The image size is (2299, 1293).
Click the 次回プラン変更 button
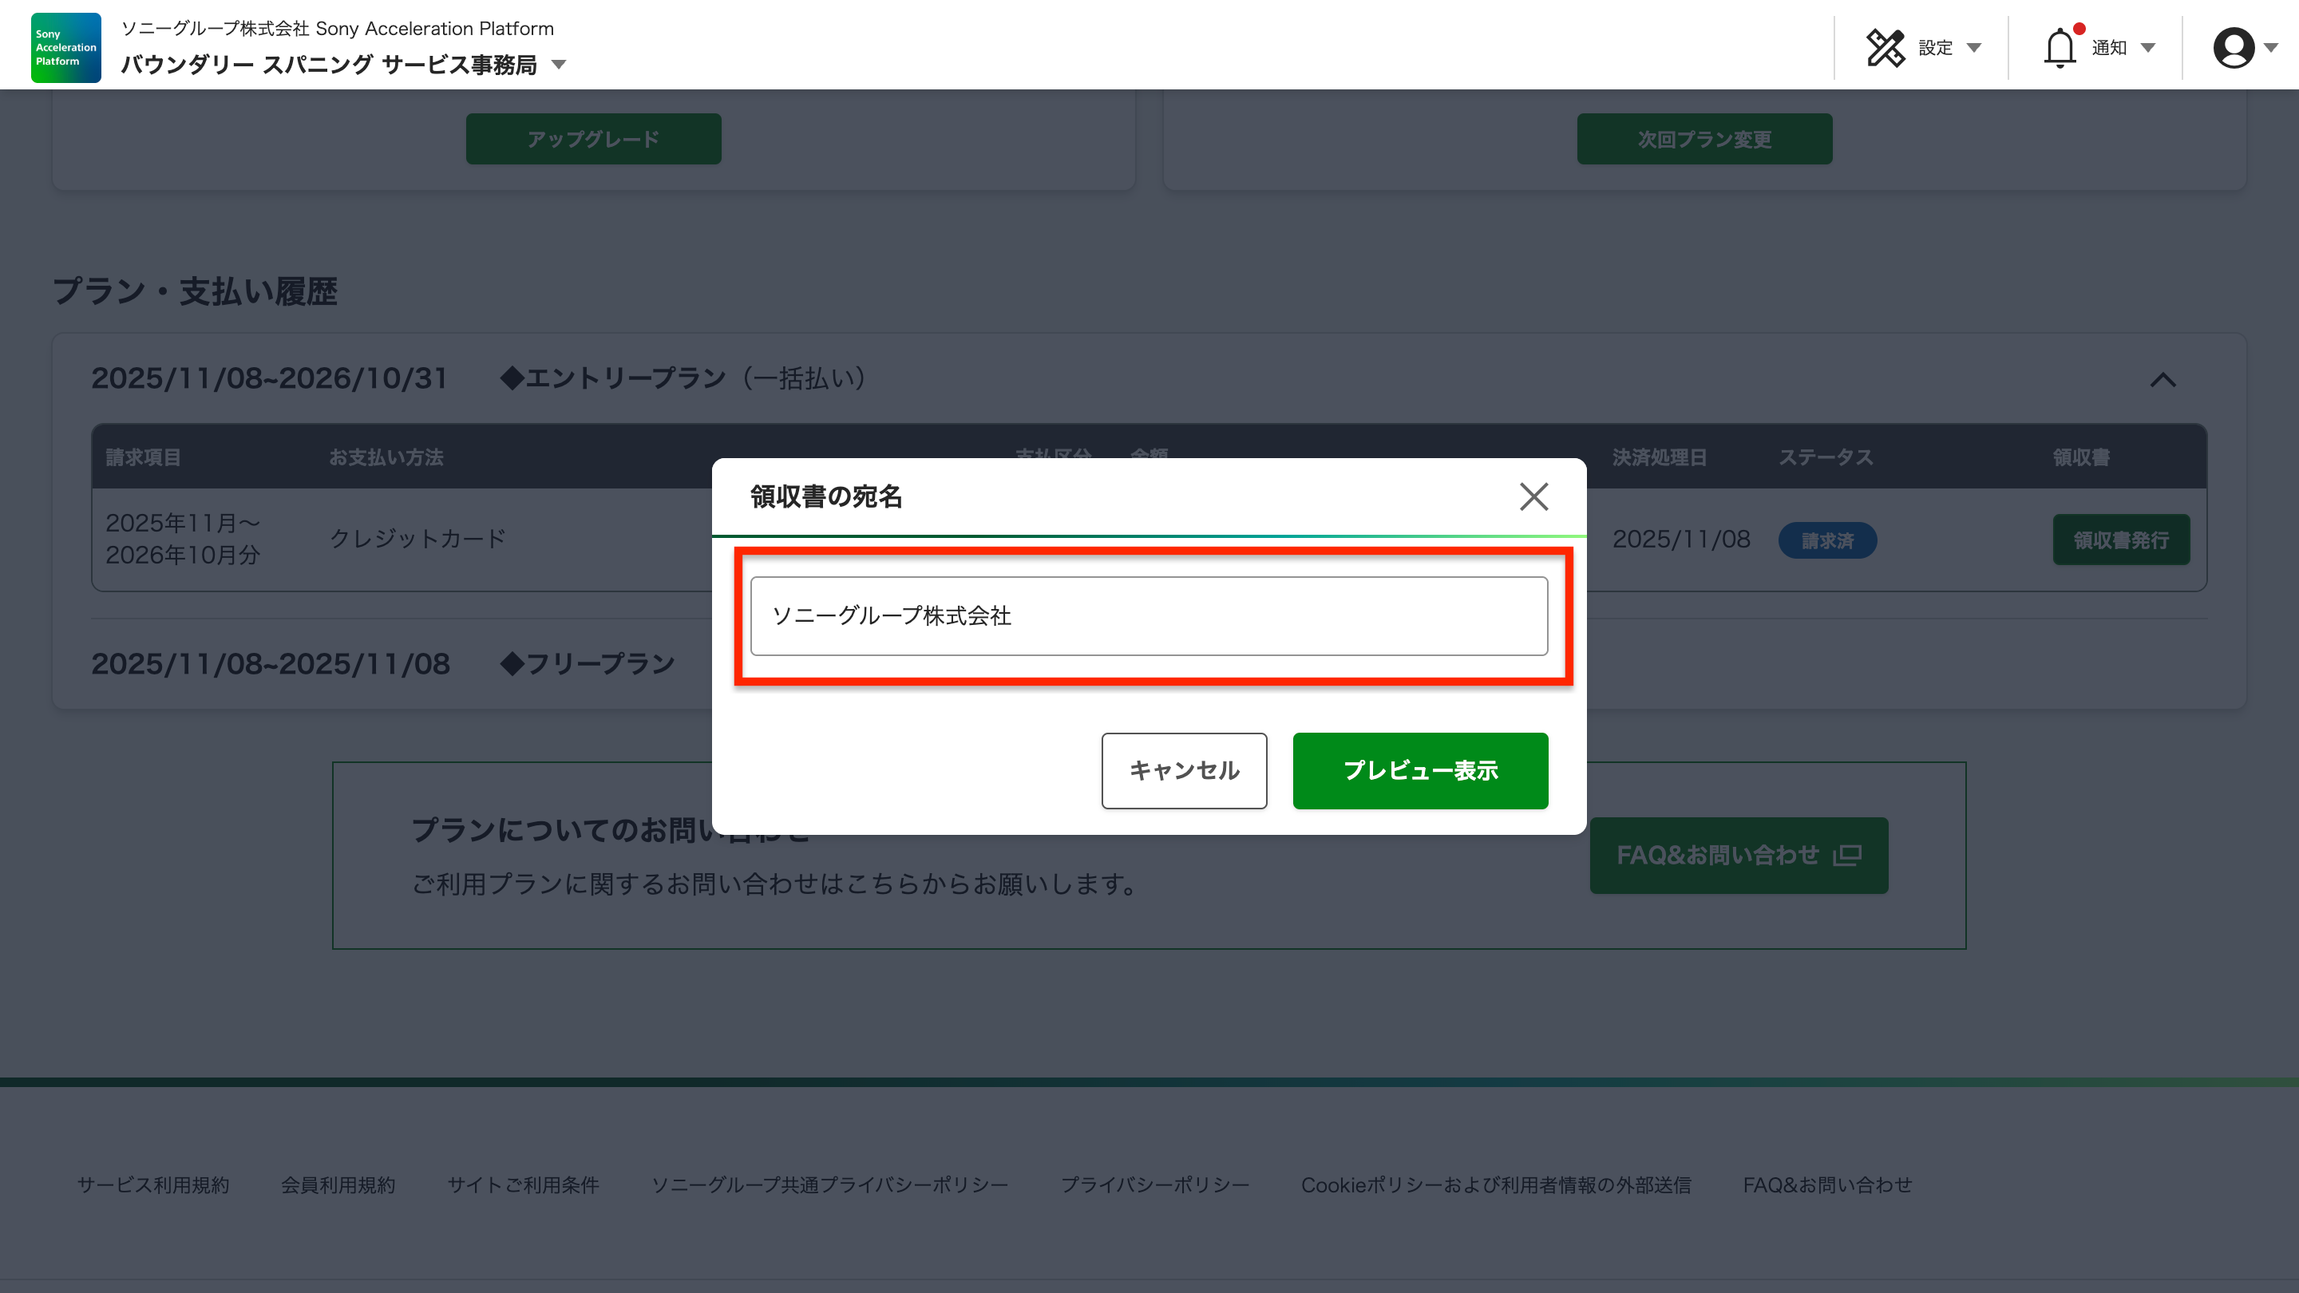[1703, 138]
